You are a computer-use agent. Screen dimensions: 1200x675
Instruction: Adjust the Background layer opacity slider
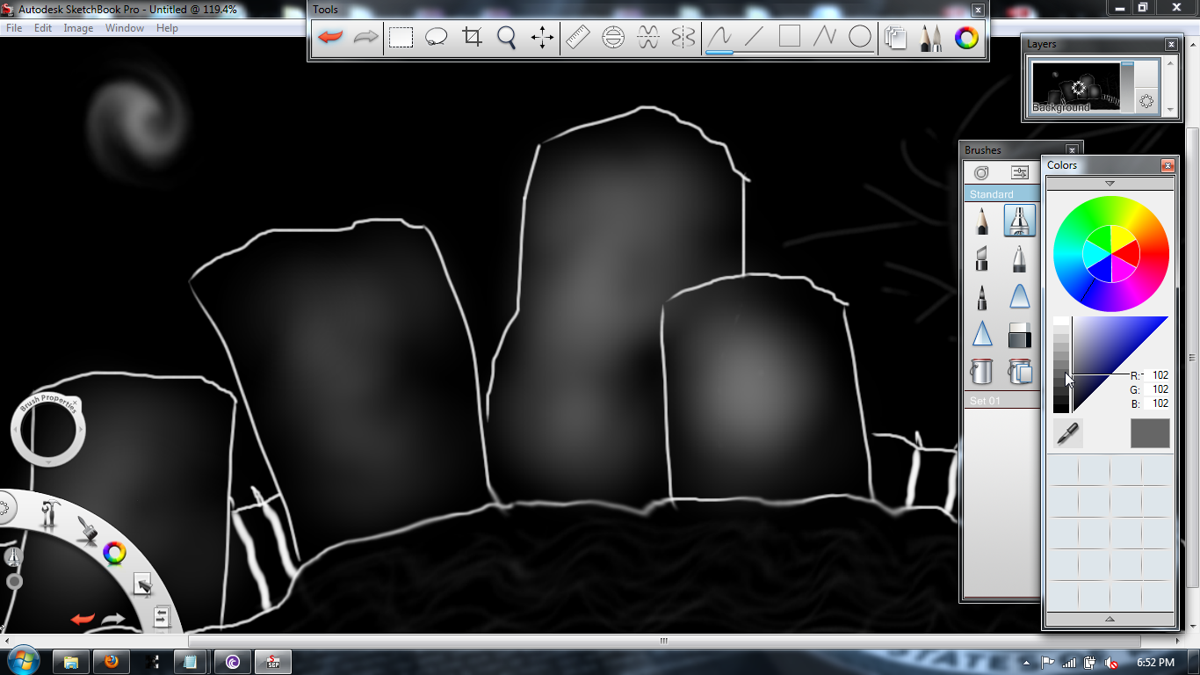(1127, 86)
